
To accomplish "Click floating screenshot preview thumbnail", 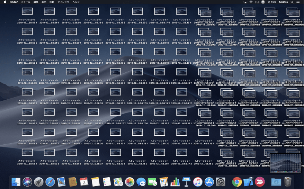I will pos(285,163).
